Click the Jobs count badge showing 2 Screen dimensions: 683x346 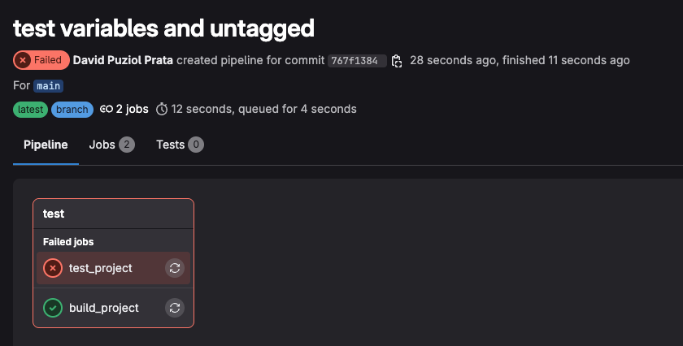pos(127,145)
